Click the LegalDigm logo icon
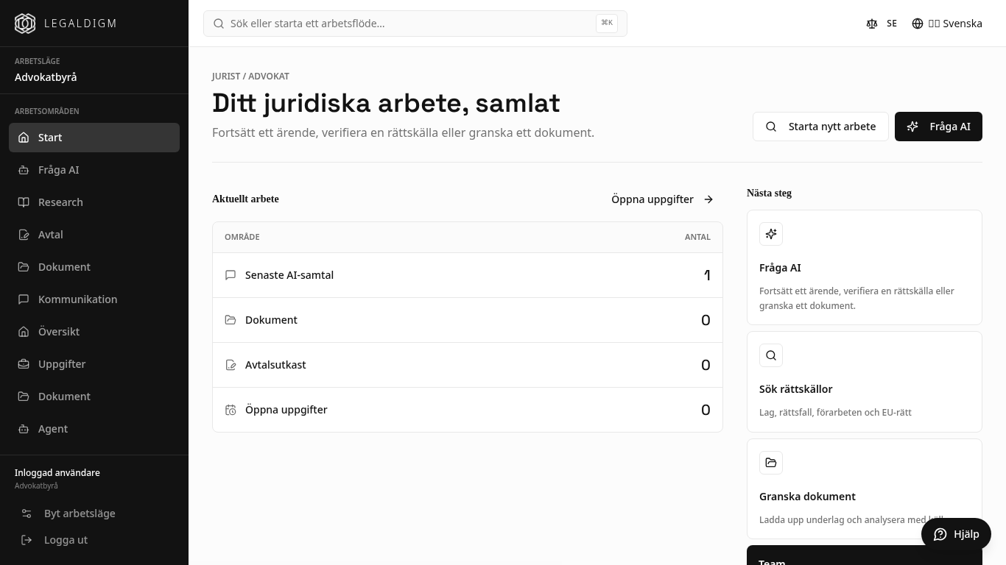 coord(25,24)
